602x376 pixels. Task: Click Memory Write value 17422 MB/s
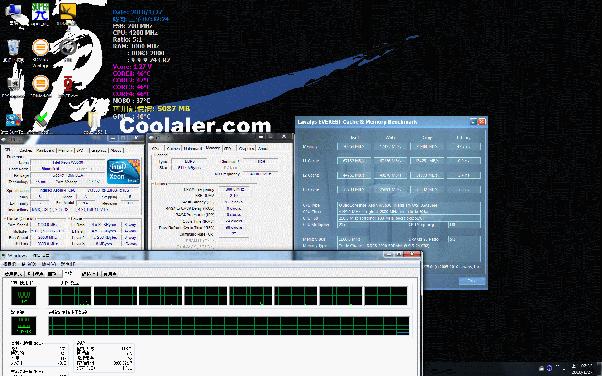pos(390,146)
